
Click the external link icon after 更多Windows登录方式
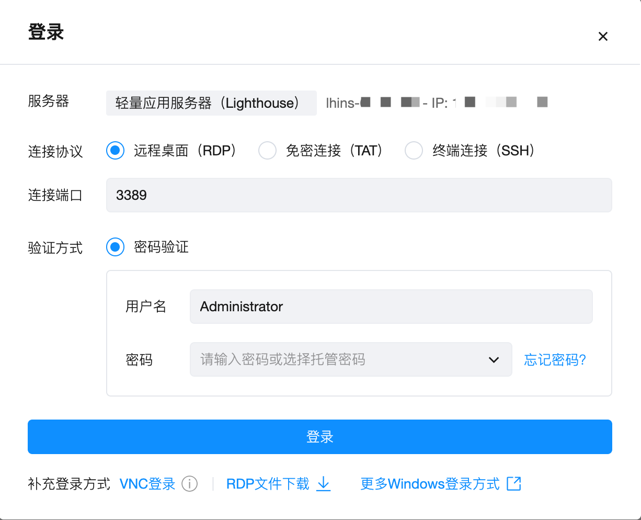click(x=514, y=484)
